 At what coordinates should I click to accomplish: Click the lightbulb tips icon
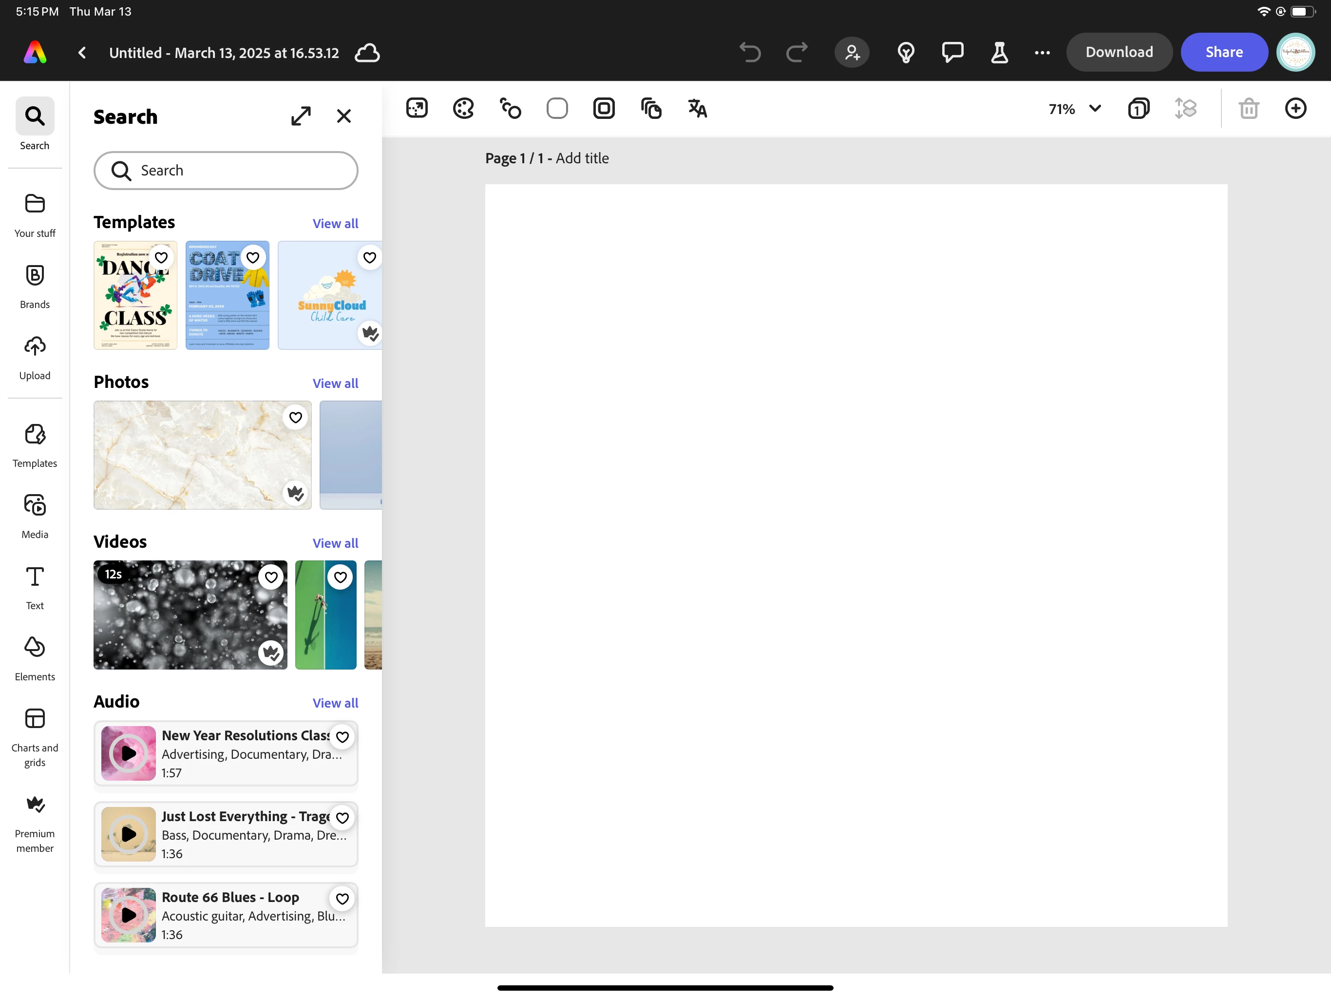(906, 52)
